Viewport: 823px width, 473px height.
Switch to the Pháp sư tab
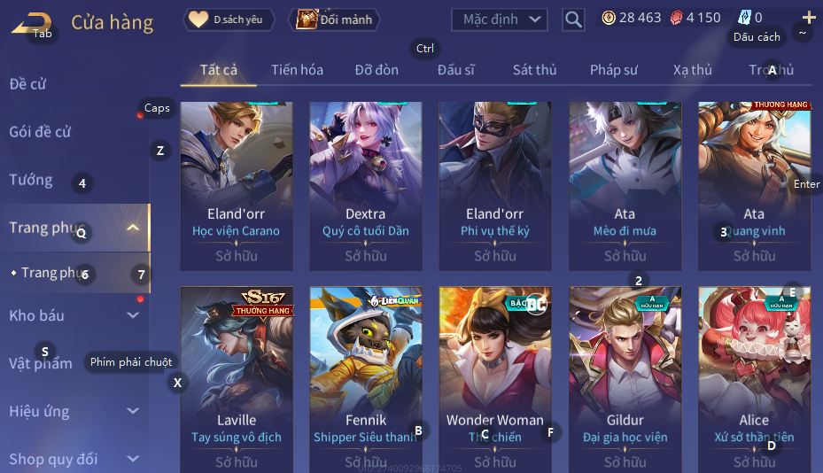[x=614, y=70]
